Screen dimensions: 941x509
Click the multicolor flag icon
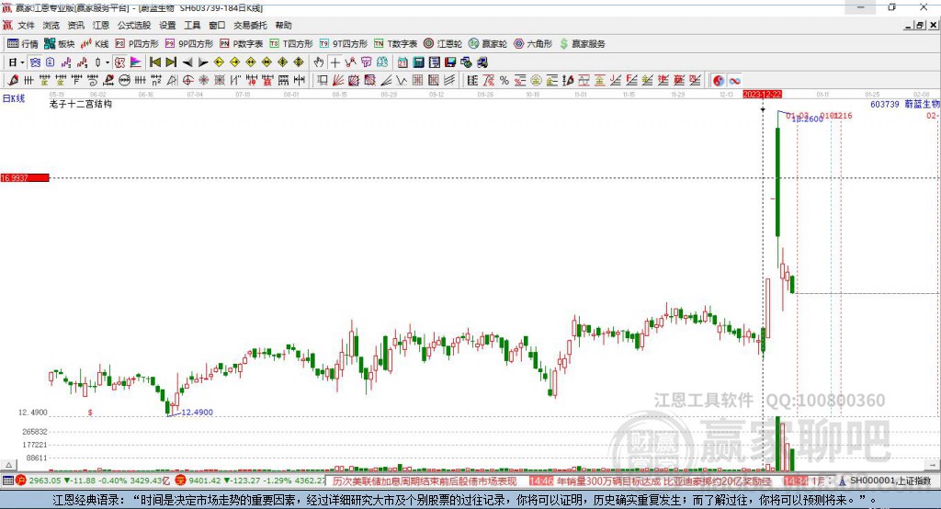136,62
